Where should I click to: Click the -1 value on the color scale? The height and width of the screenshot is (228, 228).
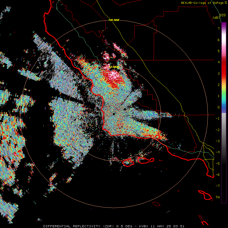[x=218, y=119]
